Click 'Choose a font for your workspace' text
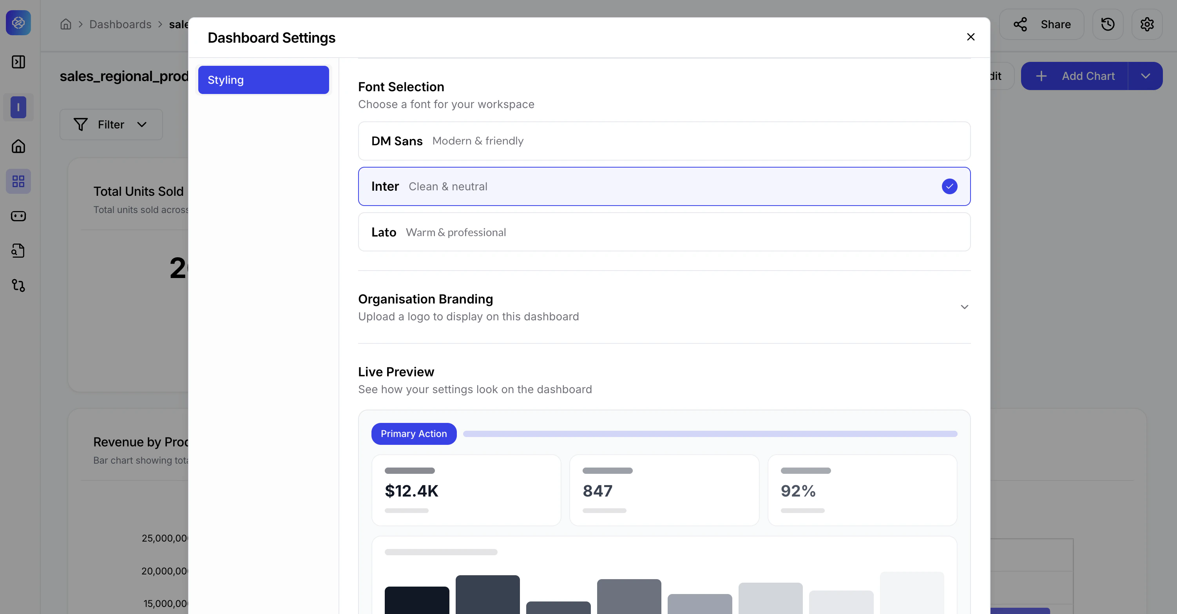The width and height of the screenshot is (1177, 614). 446,105
